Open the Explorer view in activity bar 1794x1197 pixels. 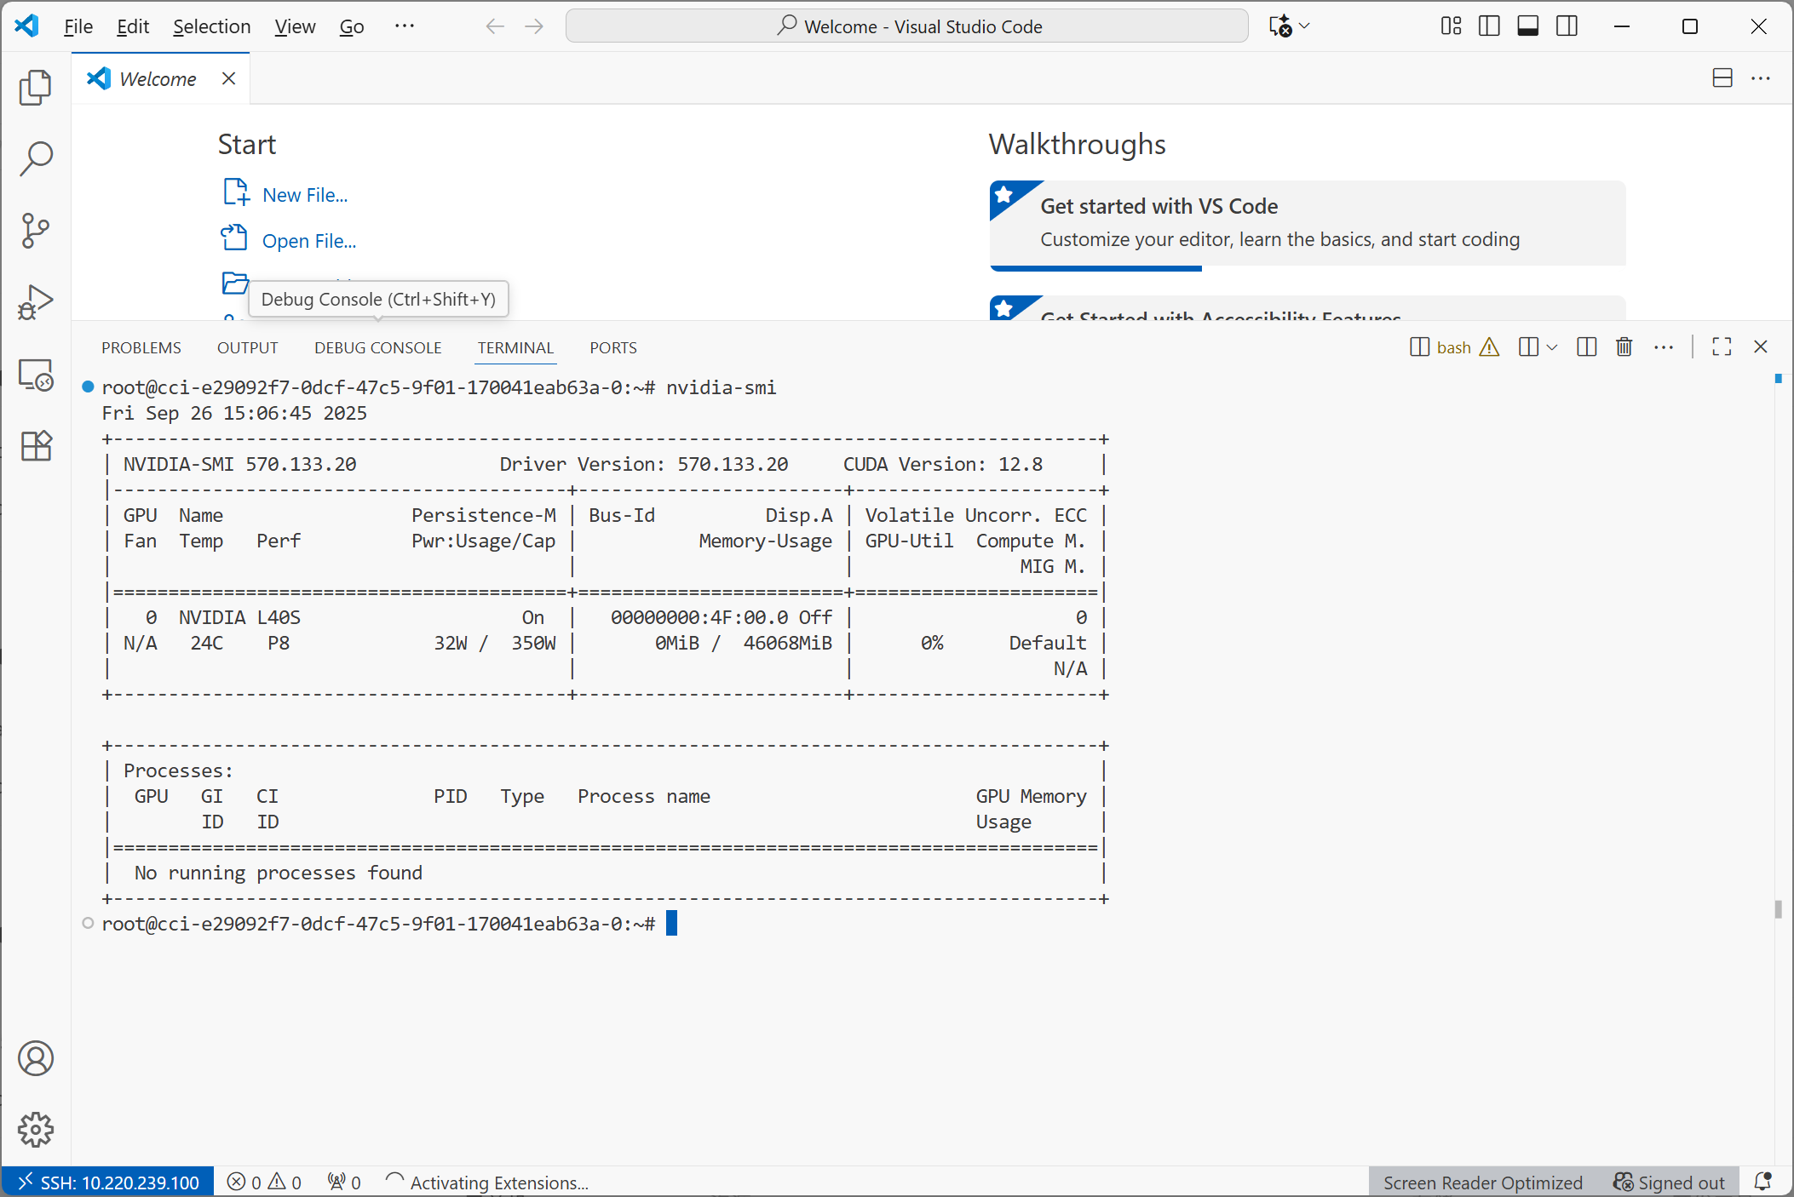pyautogui.click(x=35, y=88)
